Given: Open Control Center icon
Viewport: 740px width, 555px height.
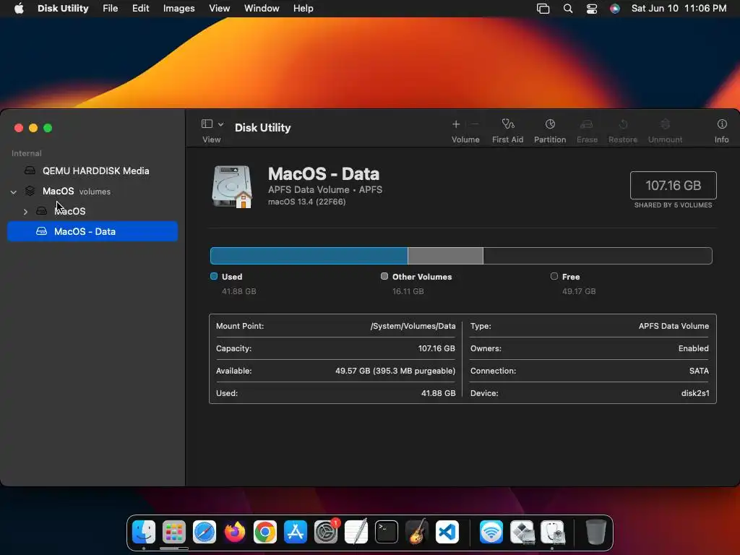Looking at the screenshot, I should (x=592, y=9).
